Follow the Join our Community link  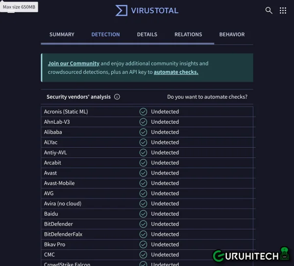click(x=73, y=64)
